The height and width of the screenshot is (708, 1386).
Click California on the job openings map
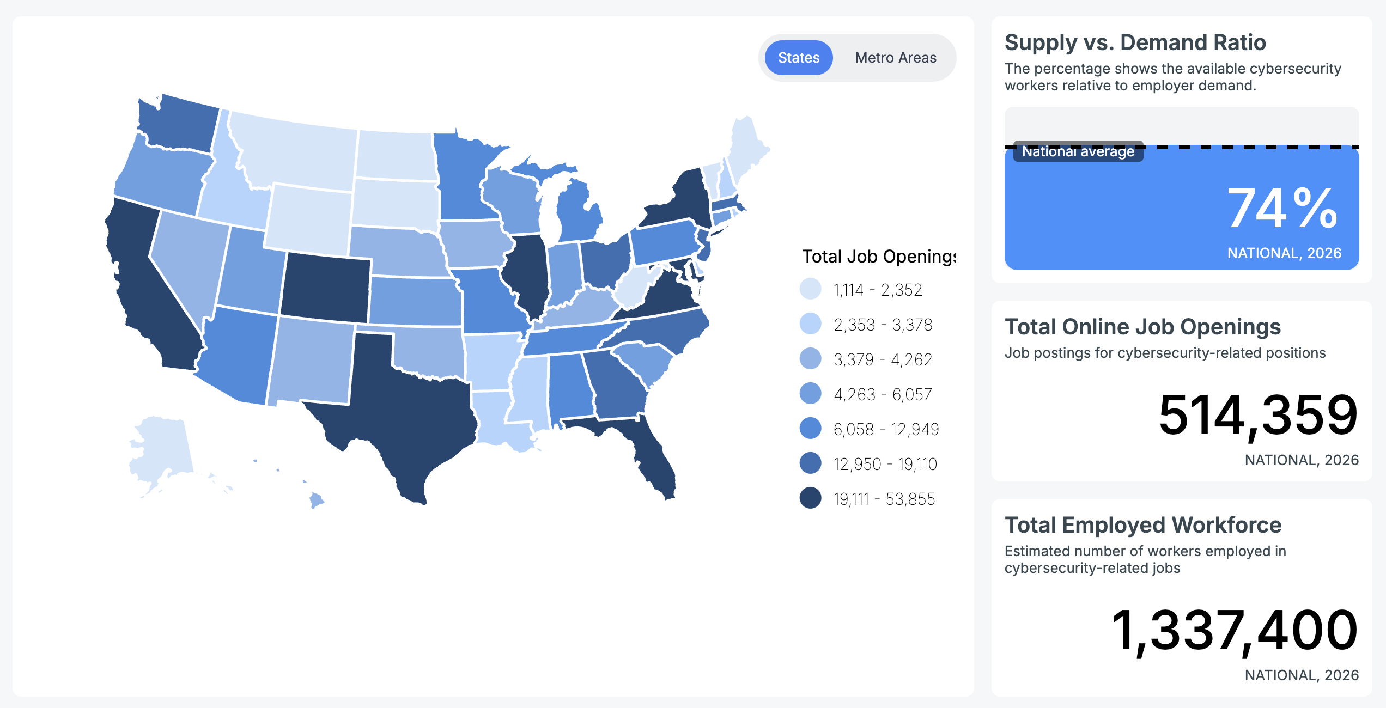point(147,294)
